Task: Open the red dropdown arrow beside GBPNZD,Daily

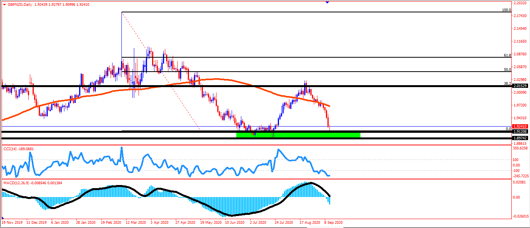Action: pyautogui.click(x=4, y=5)
